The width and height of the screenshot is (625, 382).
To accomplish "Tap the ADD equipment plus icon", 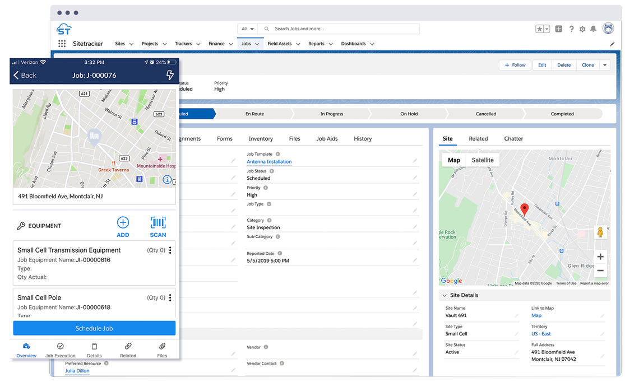I will tap(123, 223).
